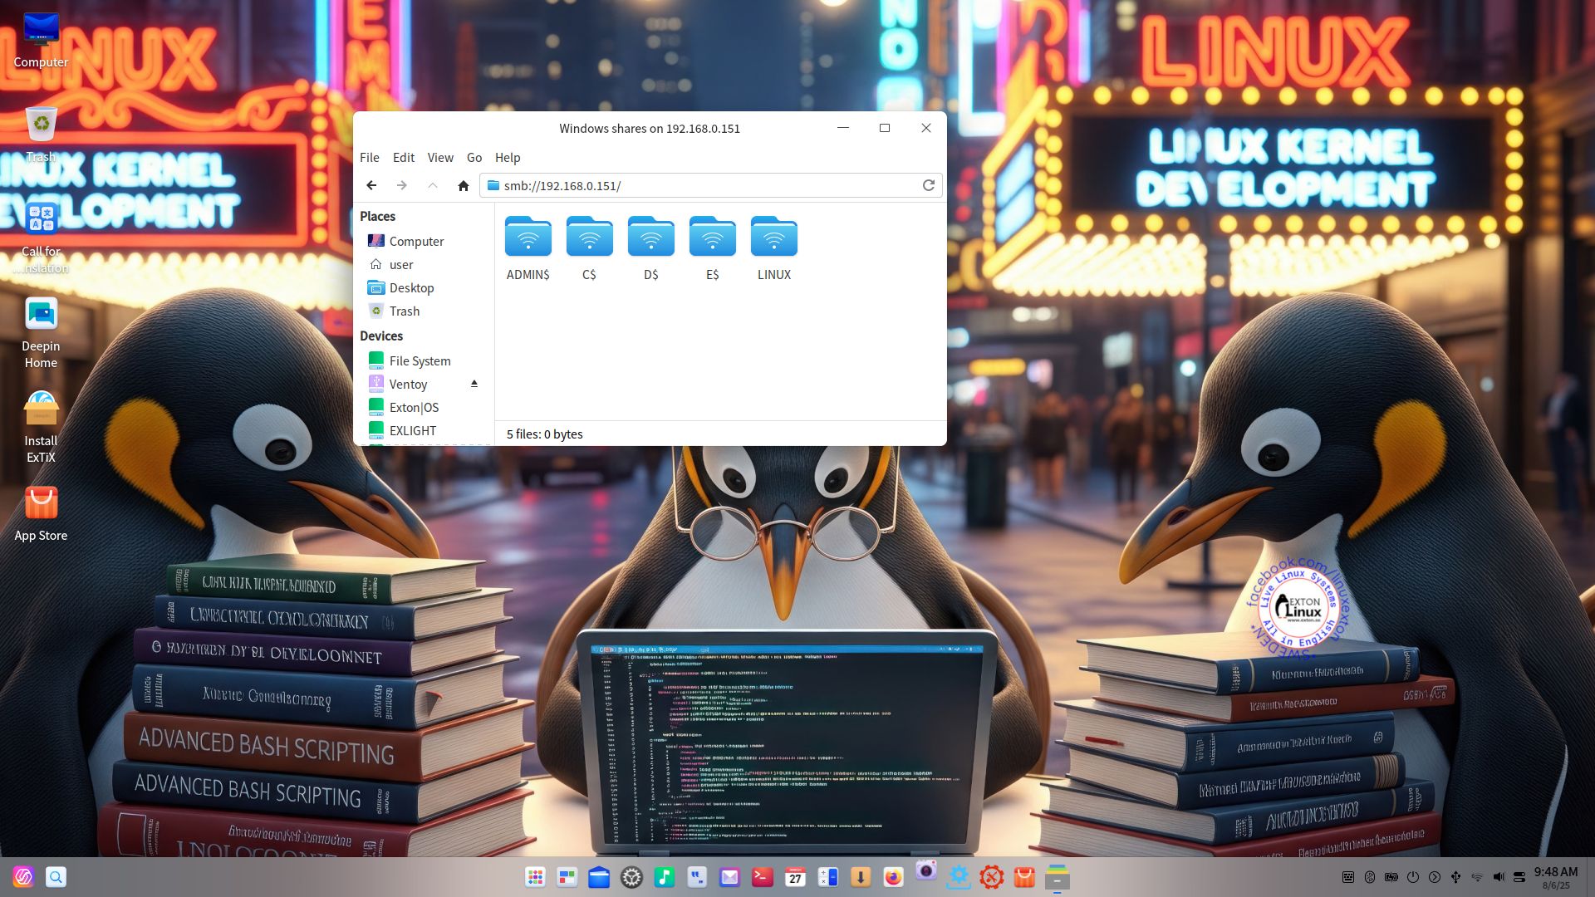Go to home folder via house icon
Image resolution: width=1595 pixels, height=897 pixels.
click(x=464, y=185)
